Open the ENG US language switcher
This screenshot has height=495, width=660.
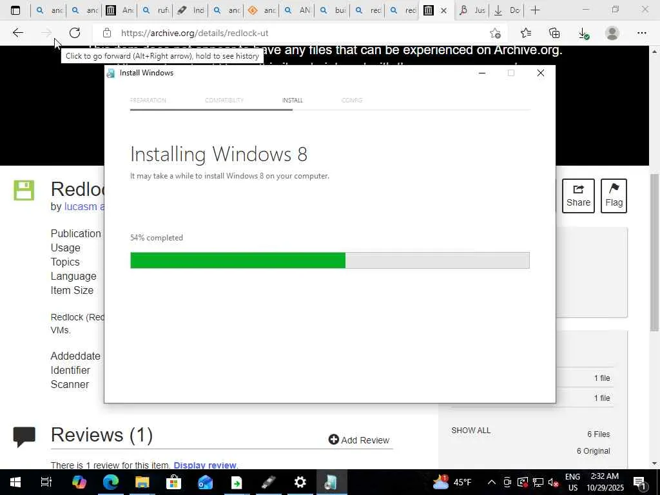[572, 482]
